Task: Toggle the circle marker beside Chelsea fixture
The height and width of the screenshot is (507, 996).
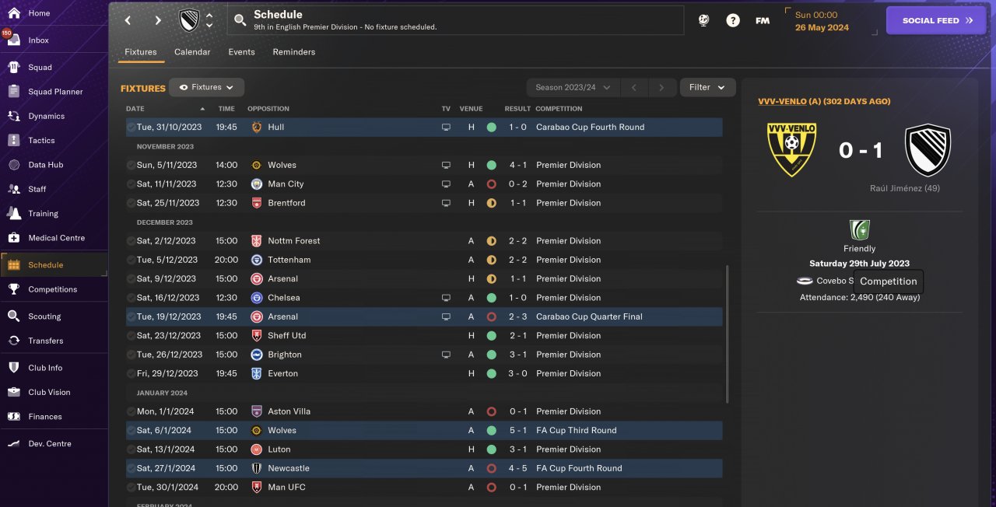Action: pyautogui.click(x=131, y=298)
